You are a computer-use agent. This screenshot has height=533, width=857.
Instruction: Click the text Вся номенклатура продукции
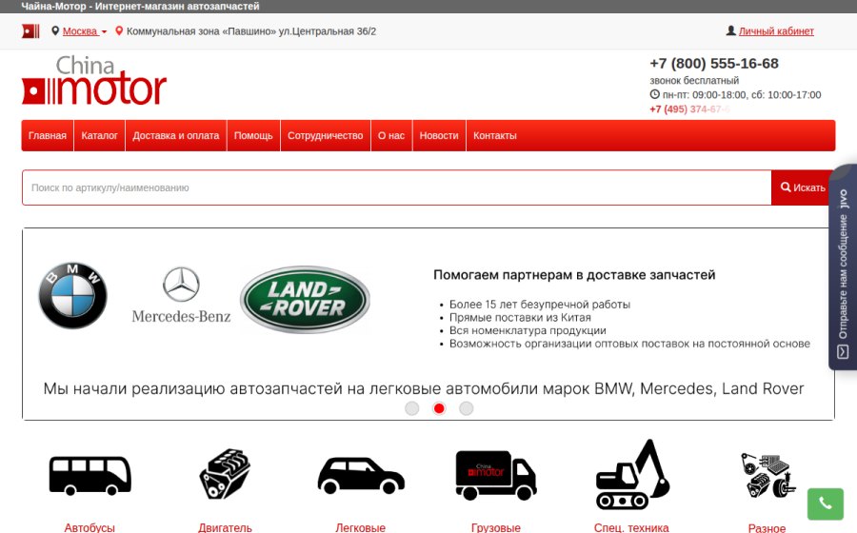point(528,330)
